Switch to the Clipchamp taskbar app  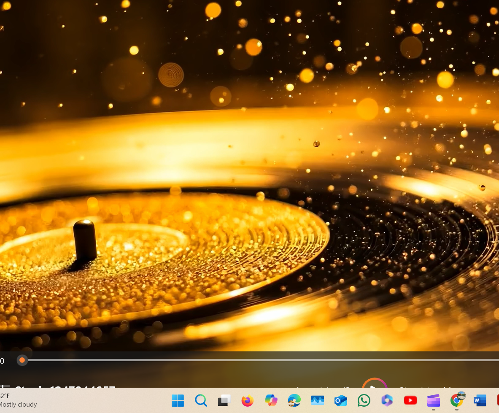pos(433,400)
